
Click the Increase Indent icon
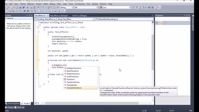pyautogui.click(x=28, y=11)
